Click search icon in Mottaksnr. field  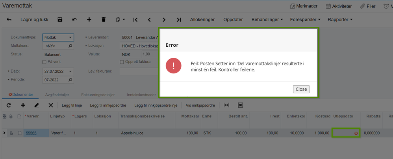tap(70, 46)
